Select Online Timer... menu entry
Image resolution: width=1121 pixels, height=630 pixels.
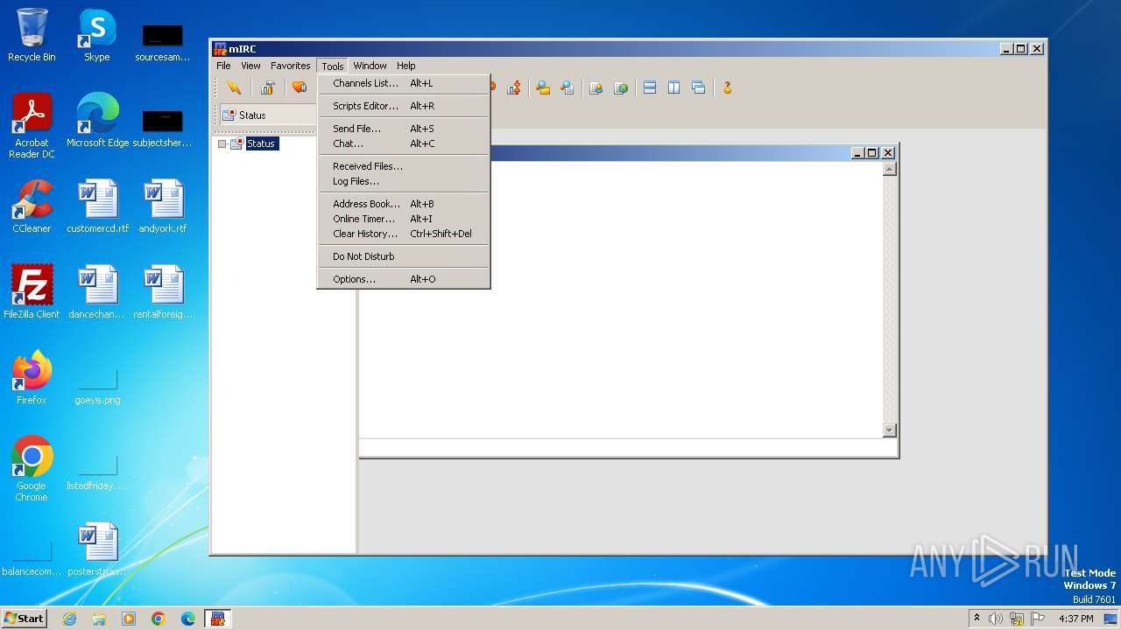(403, 219)
